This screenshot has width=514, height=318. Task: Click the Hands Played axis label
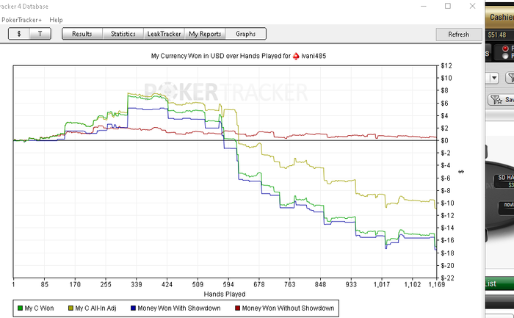click(225, 294)
